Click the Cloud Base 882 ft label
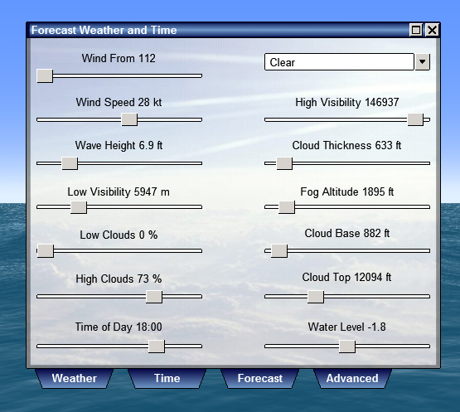Image resolution: width=460 pixels, height=412 pixels. [347, 233]
